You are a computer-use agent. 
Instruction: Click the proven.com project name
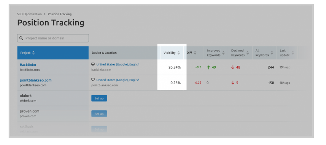29,111
